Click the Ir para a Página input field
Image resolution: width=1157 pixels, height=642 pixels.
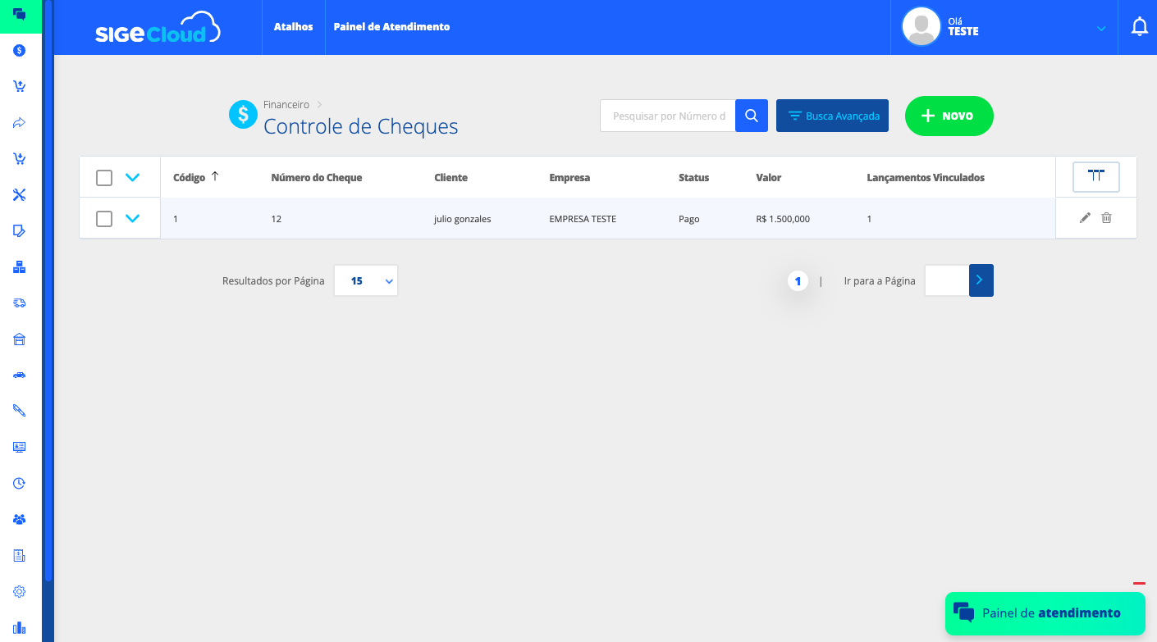[x=946, y=280]
